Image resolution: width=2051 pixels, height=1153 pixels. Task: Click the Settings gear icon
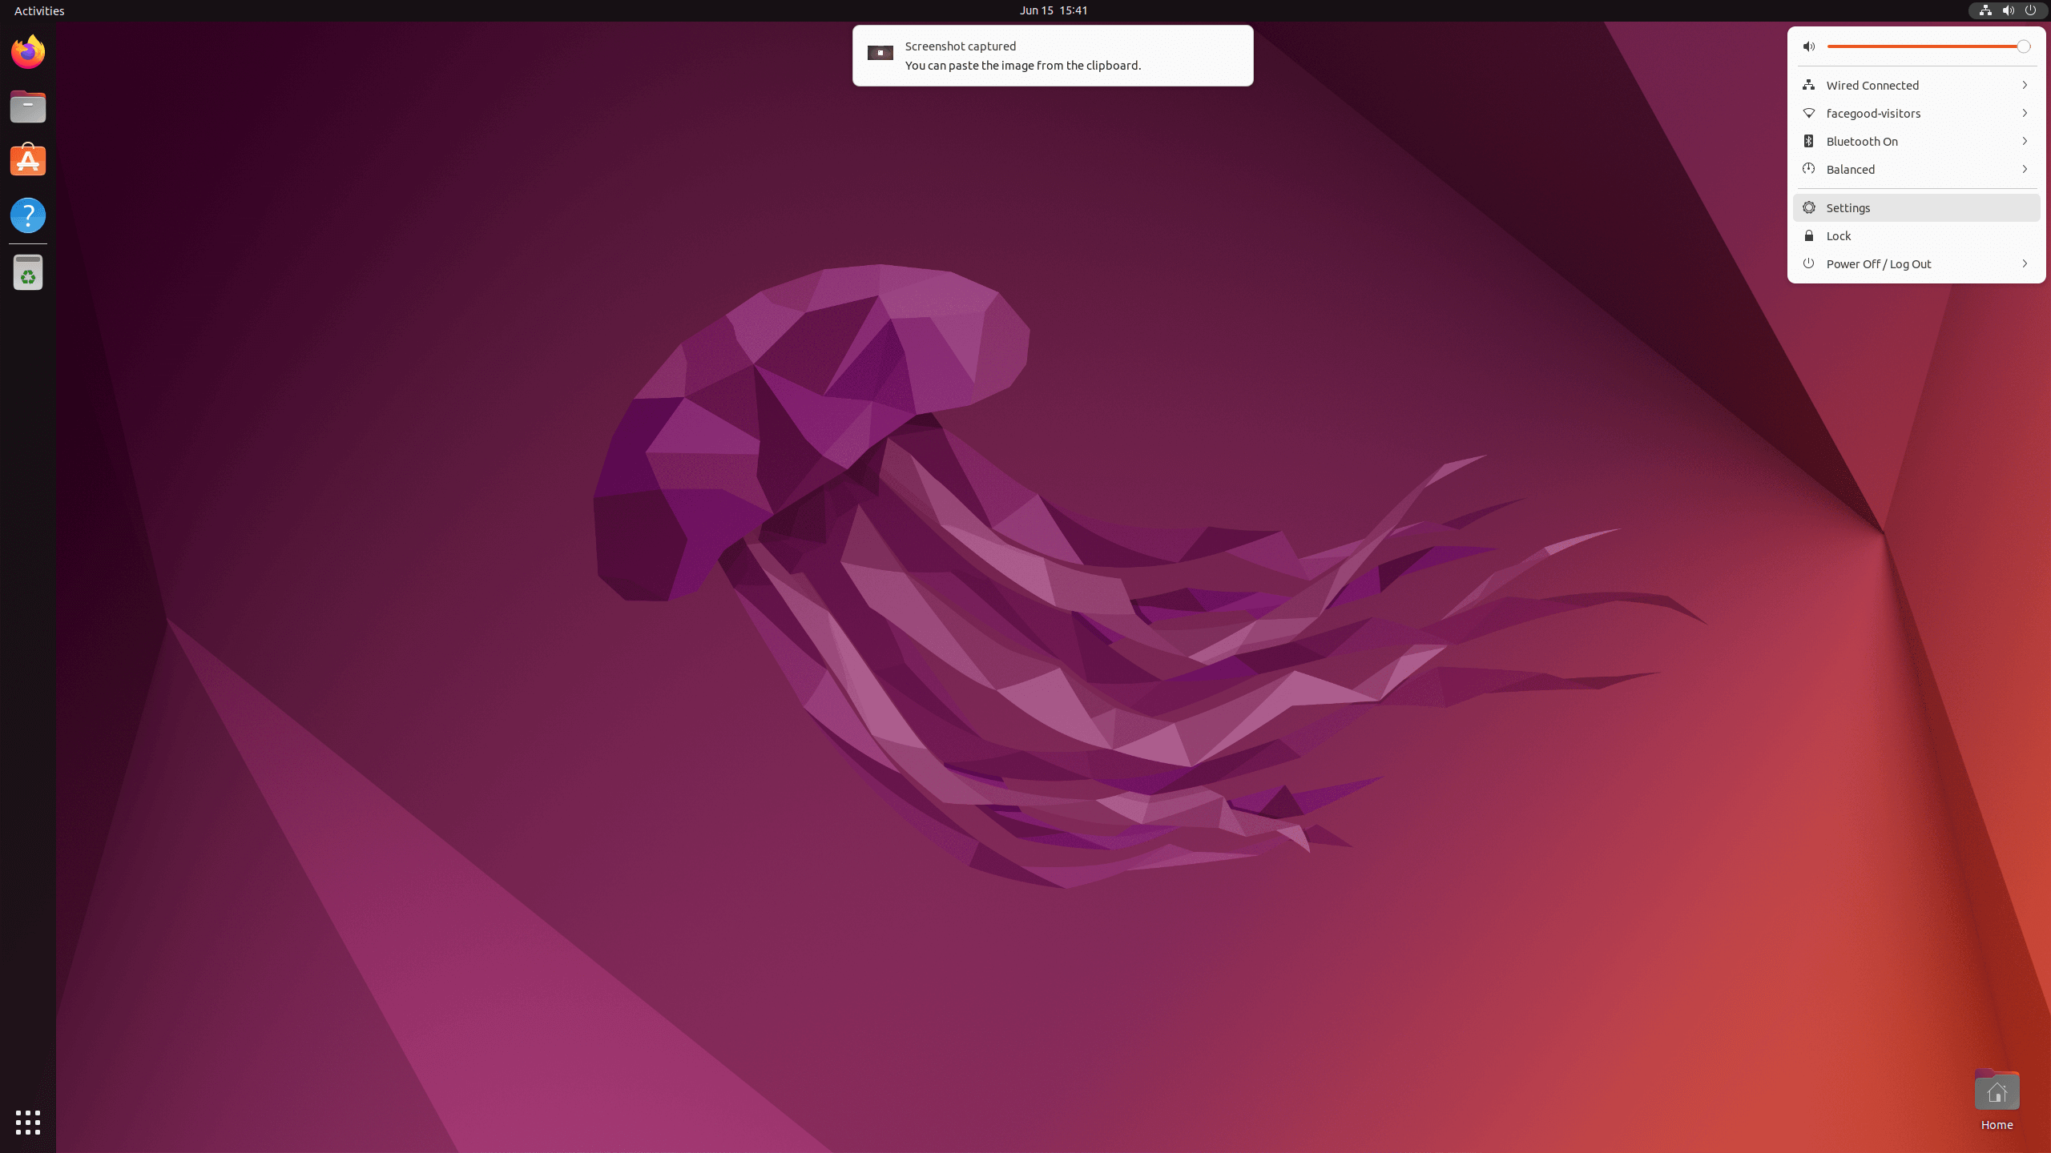click(x=1809, y=207)
